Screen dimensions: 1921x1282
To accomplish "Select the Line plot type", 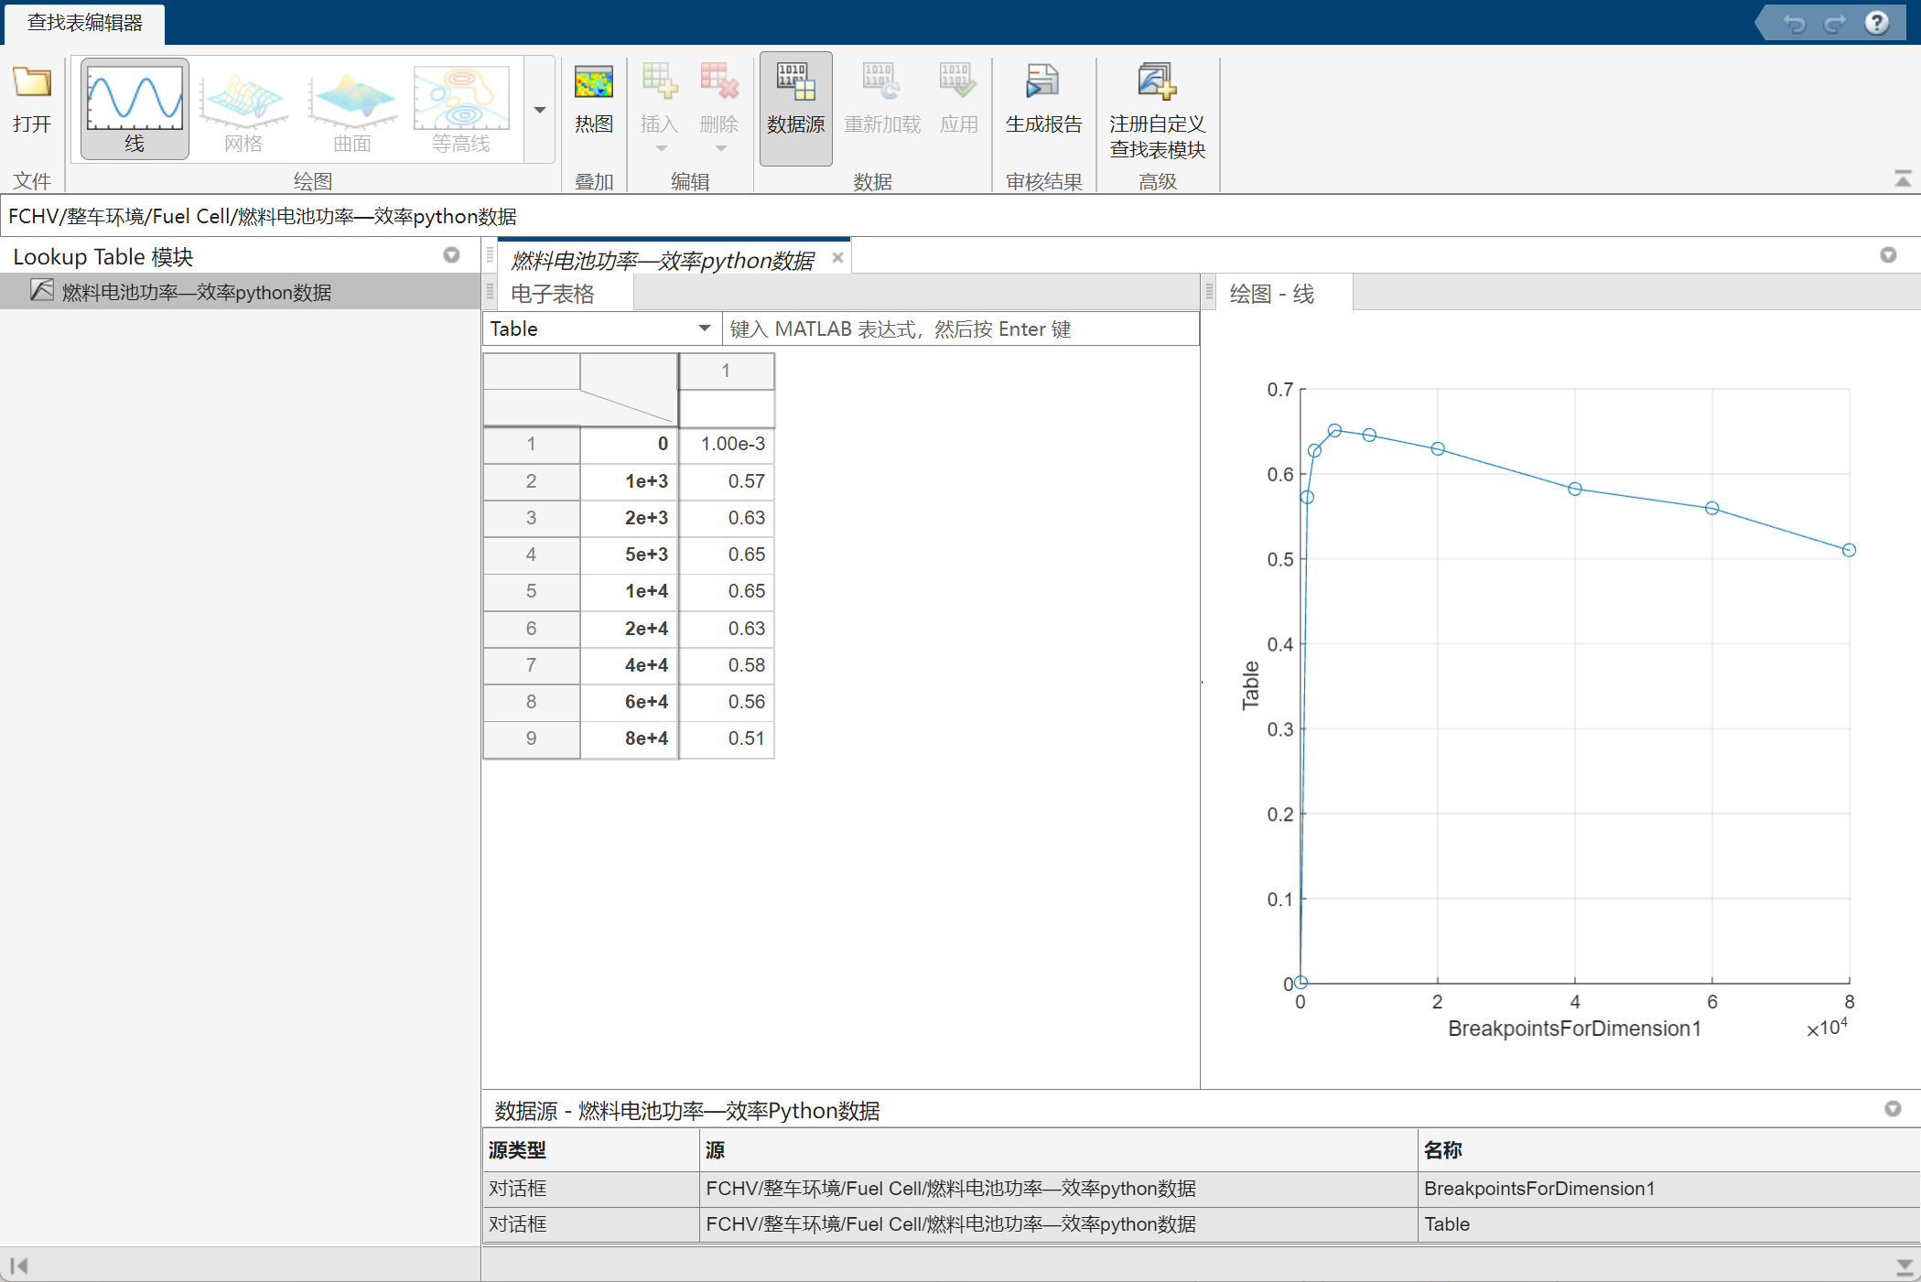I will pyautogui.click(x=135, y=109).
